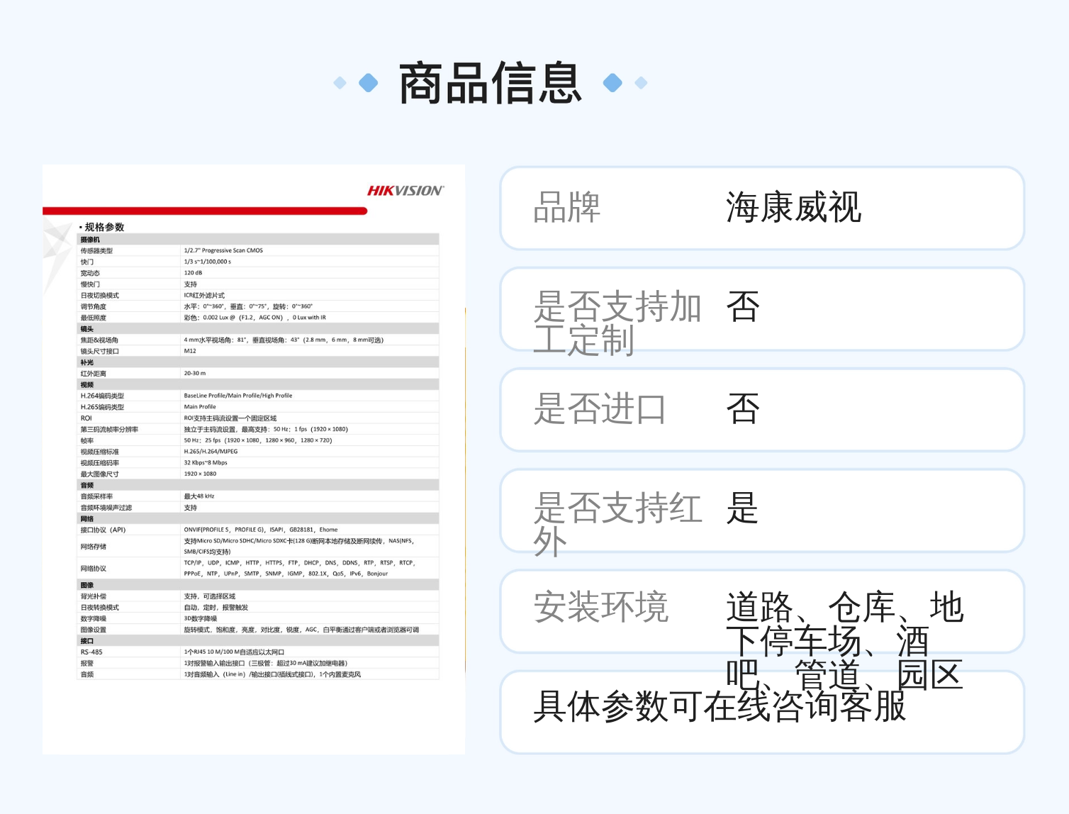Click the 帧率 row label
This screenshot has height=814, width=1069.
[x=87, y=440]
